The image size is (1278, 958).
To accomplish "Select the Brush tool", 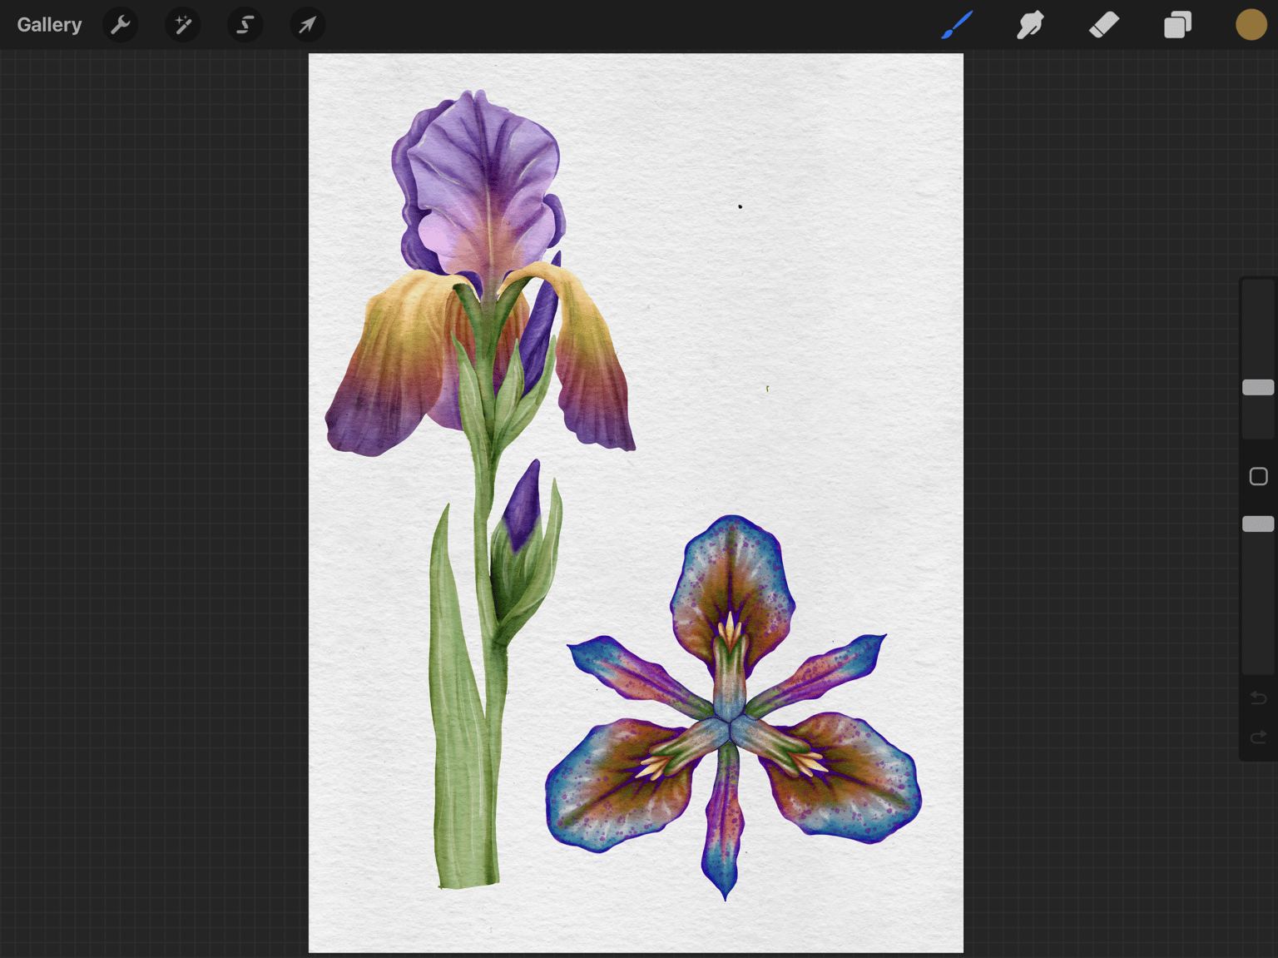I will [x=957, y=25].
